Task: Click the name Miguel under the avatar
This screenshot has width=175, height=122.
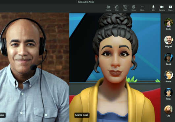Action: tap(168, 46)
